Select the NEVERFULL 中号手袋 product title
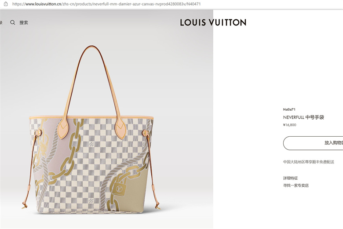The image size is (343, 229). point(303,117)
